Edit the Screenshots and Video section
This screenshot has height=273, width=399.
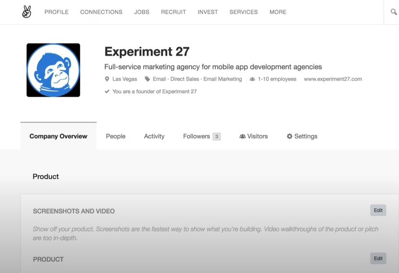378,210
